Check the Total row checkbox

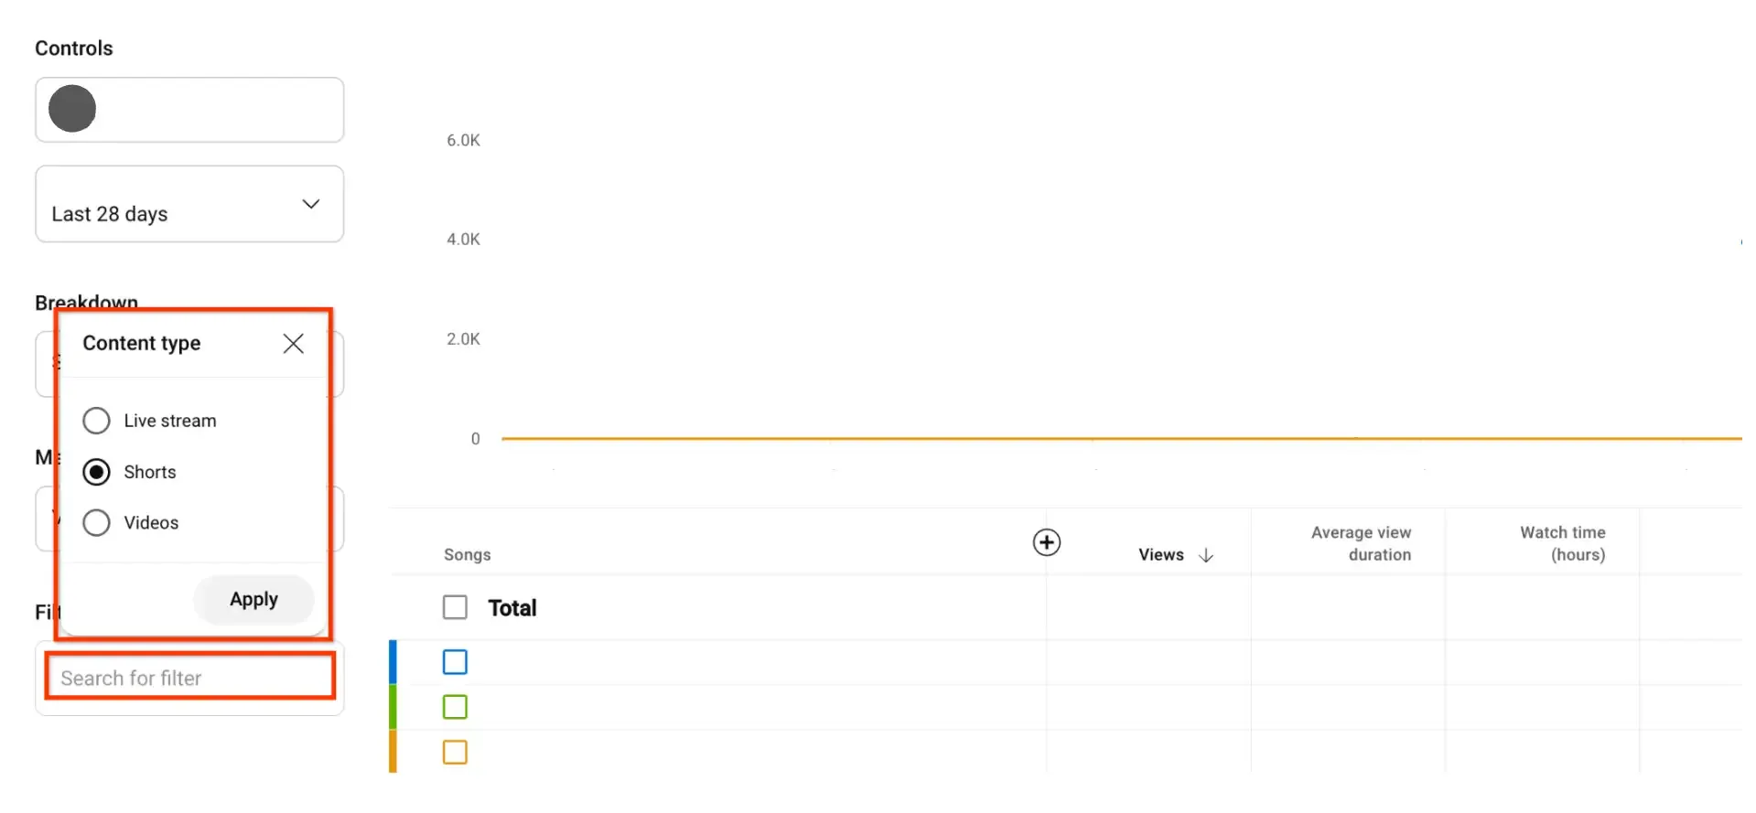(x=455, y=607)
